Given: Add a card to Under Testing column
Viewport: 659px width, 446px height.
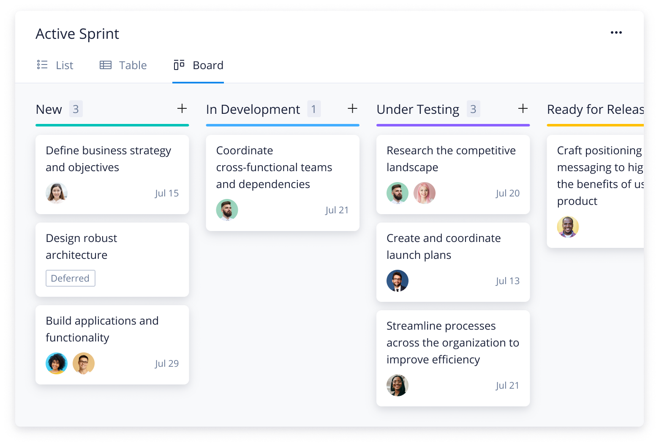Looking at the screenshot, I should point(523,109).
